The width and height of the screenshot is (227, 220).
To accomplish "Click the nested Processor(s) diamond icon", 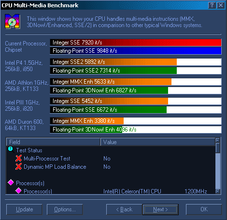I will point(18,191).
